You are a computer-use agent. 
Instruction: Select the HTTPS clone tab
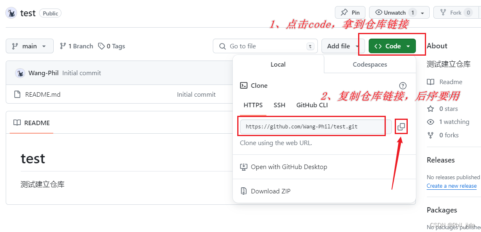coord(253,105)
